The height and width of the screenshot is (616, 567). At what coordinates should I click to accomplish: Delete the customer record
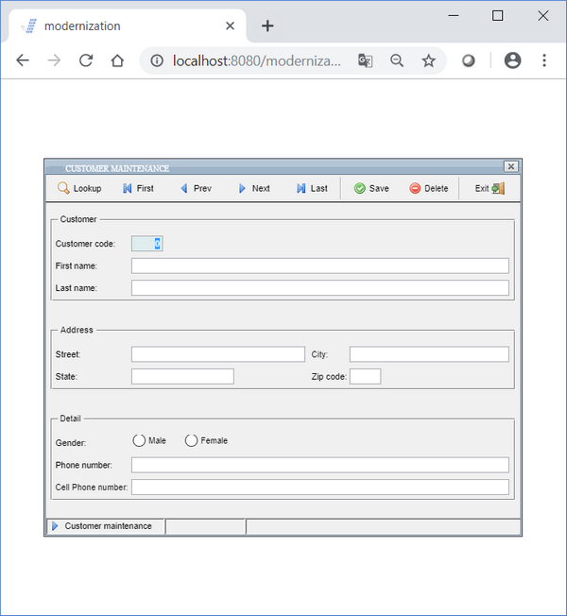429,189
